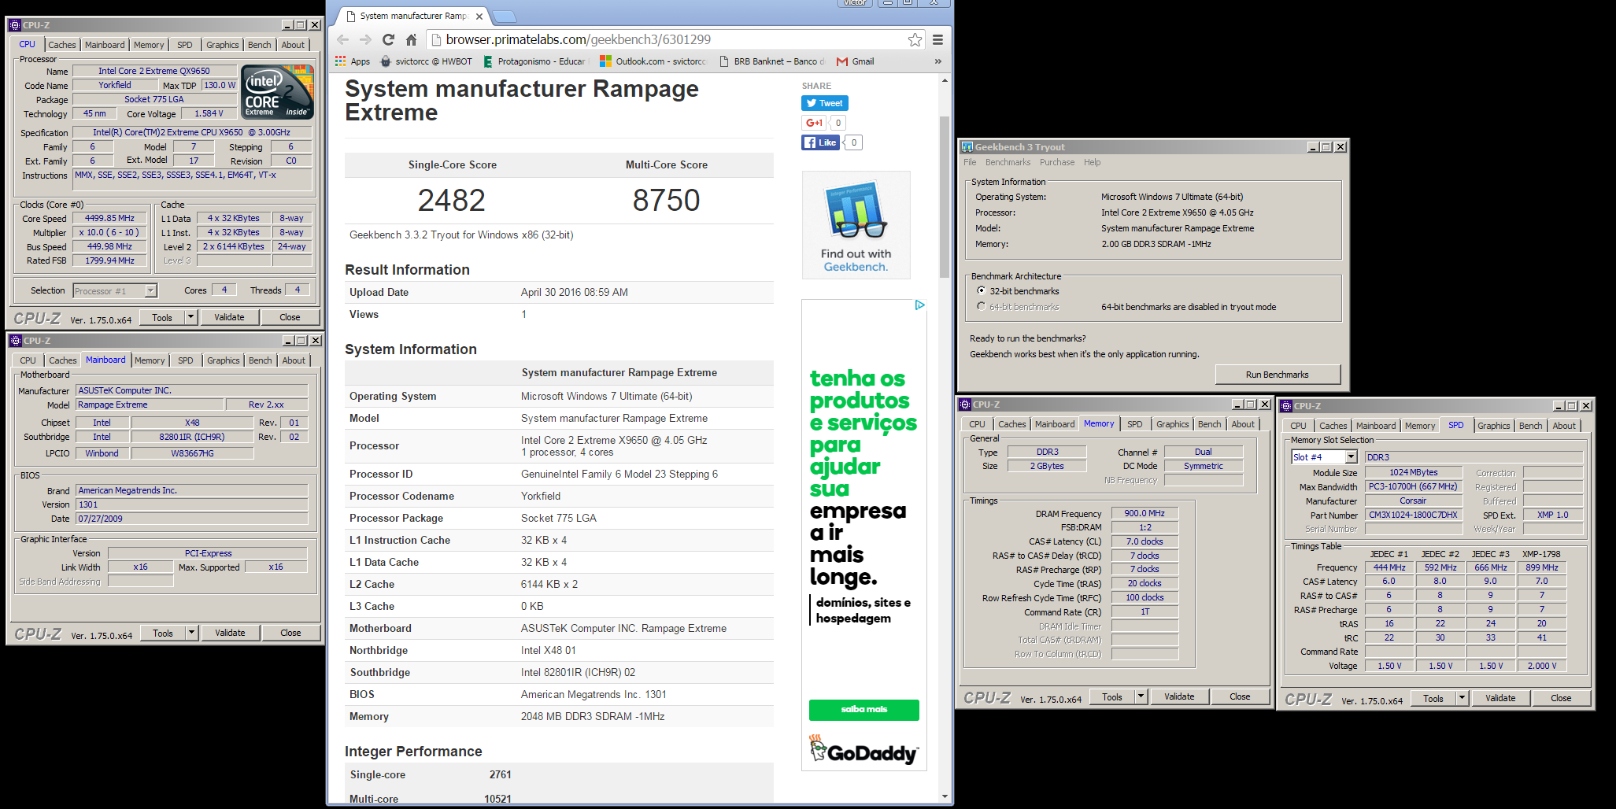The image size is (1616, 809).
Task: Open the svictorcc @ HWBOT bookmark
Action: [426, 61]
